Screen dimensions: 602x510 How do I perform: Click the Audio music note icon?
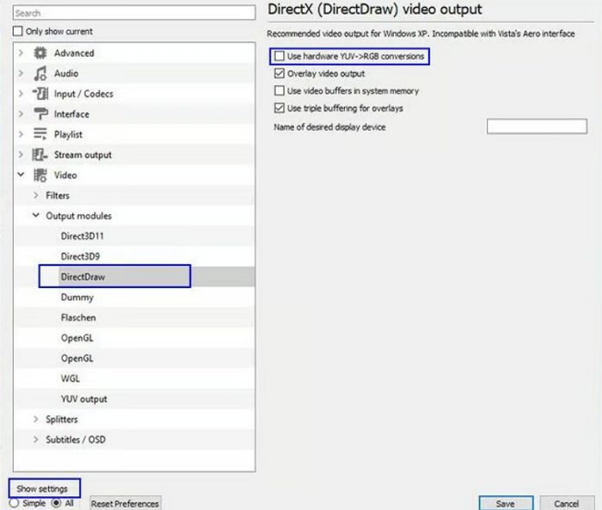pos(40,73)
